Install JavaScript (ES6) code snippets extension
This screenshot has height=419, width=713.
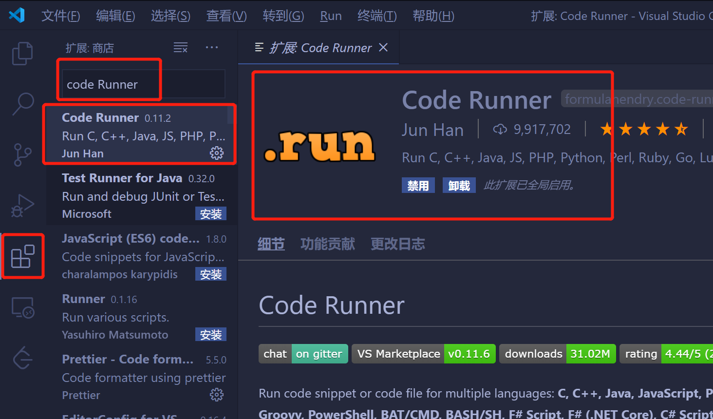click(211, 274)
